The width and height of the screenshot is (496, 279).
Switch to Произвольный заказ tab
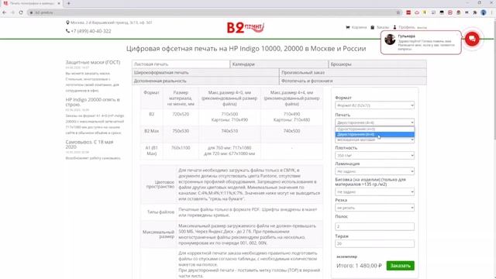pyautogui.click(x=353, y=72)
